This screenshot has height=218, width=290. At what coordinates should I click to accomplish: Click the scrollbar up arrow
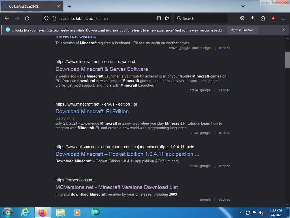click(x=287, y=39)
